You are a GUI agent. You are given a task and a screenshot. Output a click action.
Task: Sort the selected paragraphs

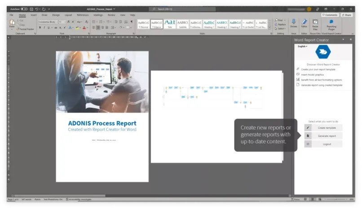pos(126,22)
